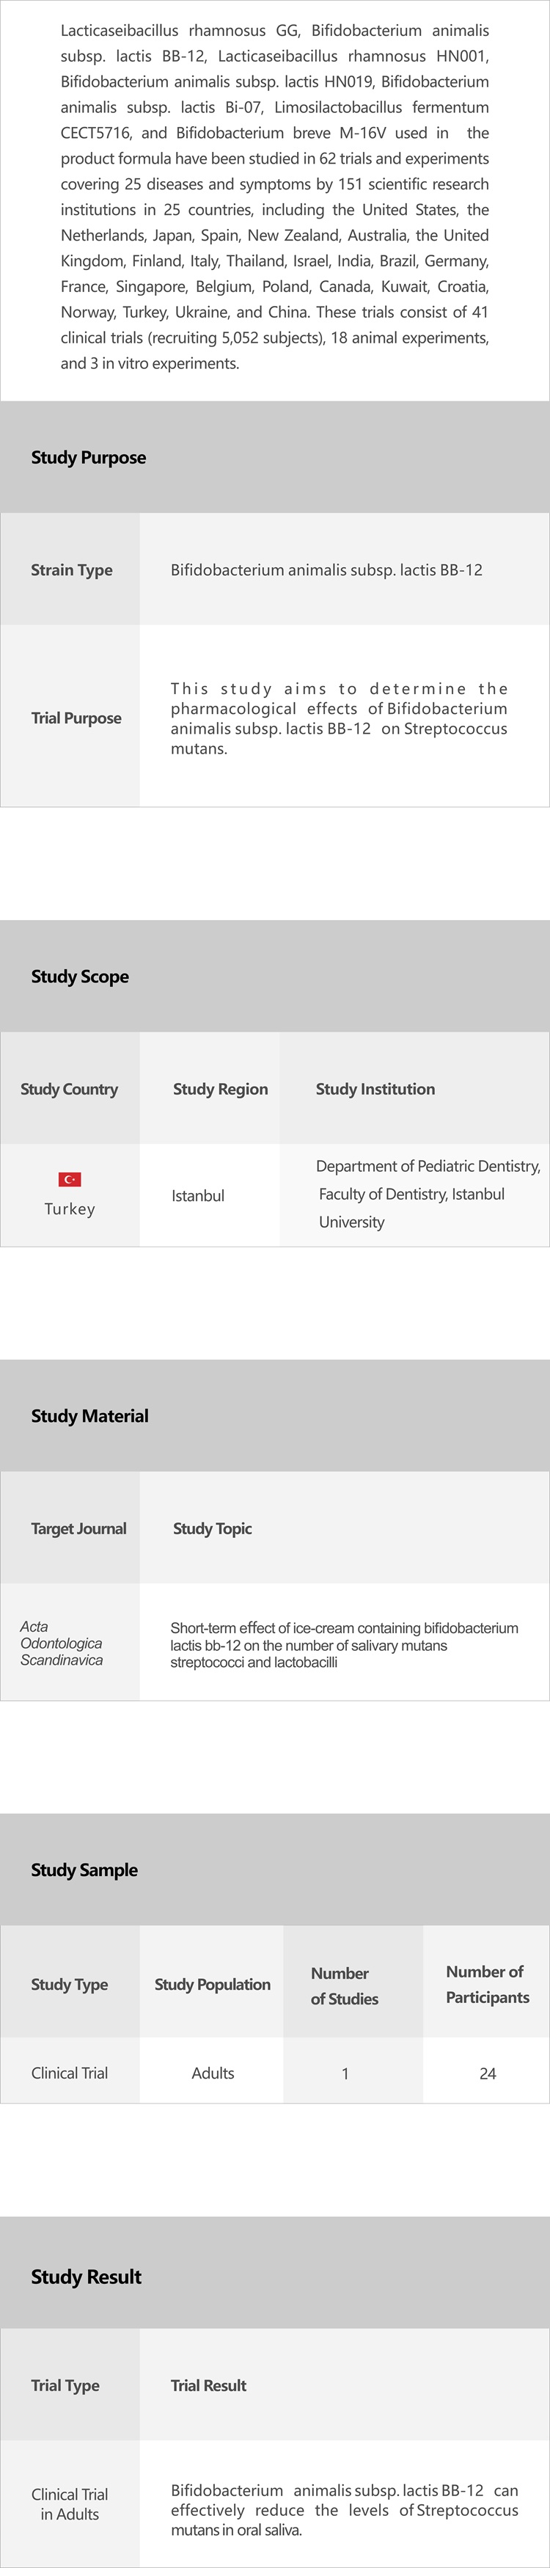Viewport: 550px width, 2568px height.
Task: Click the Study Result section header
Action: coord(87,2277)
